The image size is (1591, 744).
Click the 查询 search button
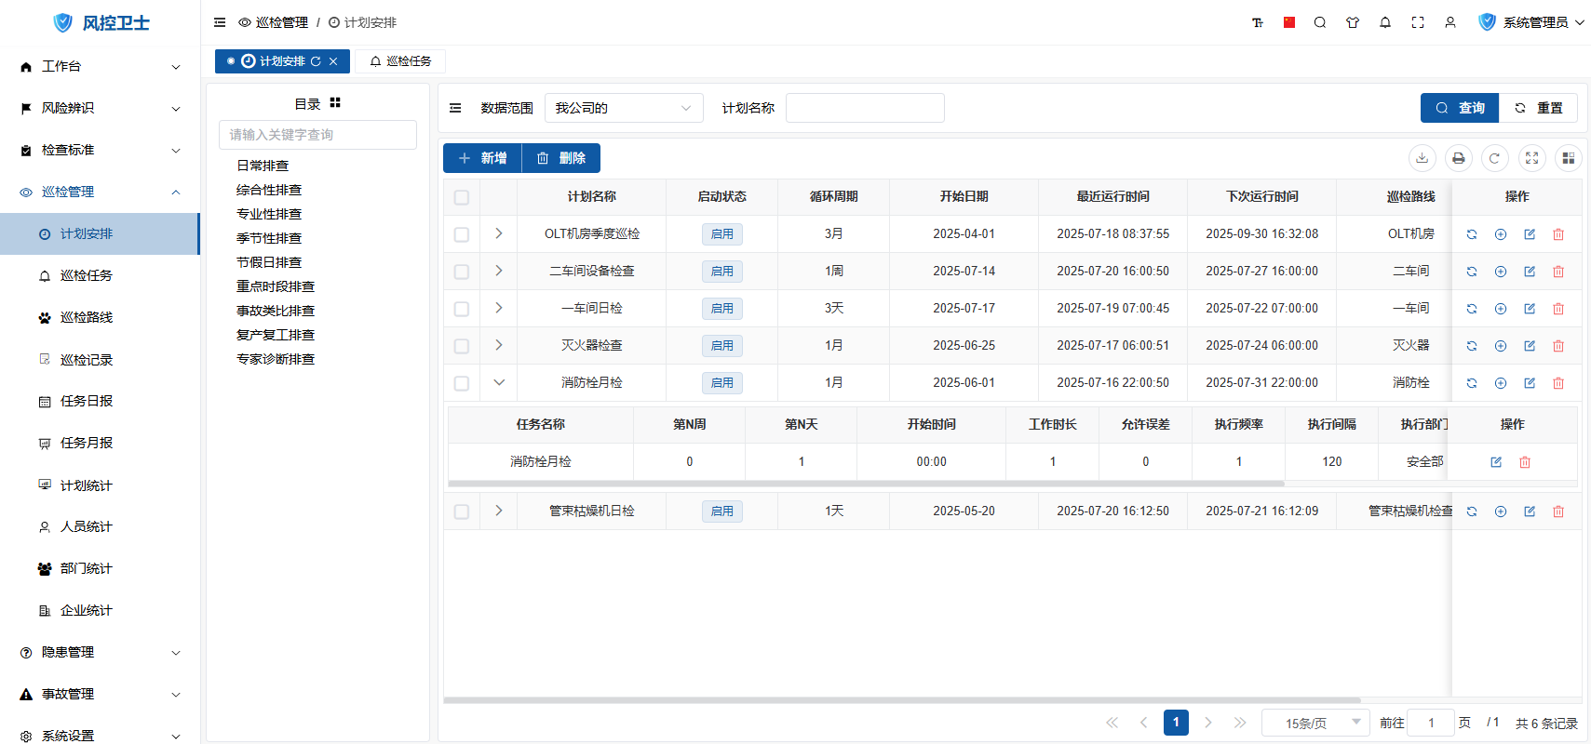click(x=1459, y=108)
